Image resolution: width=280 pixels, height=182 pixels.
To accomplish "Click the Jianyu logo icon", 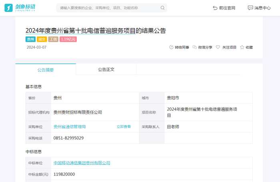I will [x=8, y=8].
